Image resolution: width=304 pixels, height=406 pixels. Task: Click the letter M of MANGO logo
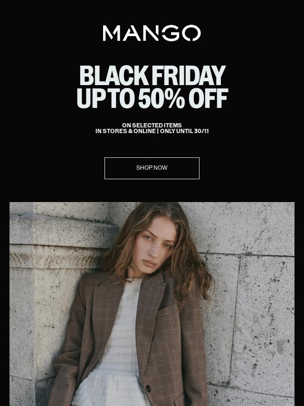pos(111,33)
